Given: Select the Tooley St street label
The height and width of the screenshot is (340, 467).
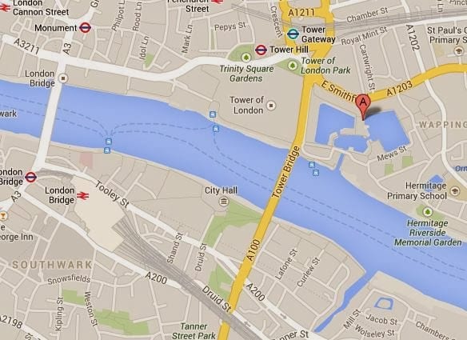Looking at the screenshot, I should point(112,194).
